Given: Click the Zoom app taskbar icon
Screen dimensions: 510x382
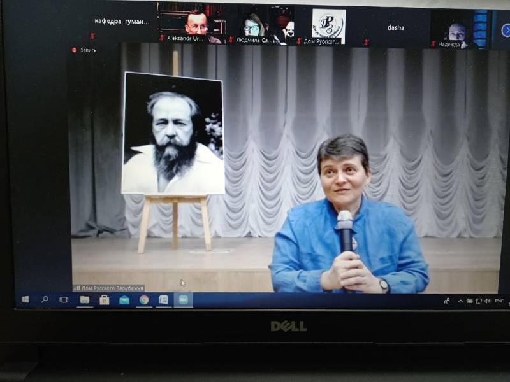Looking at the screenshot, I should (184, 300).
